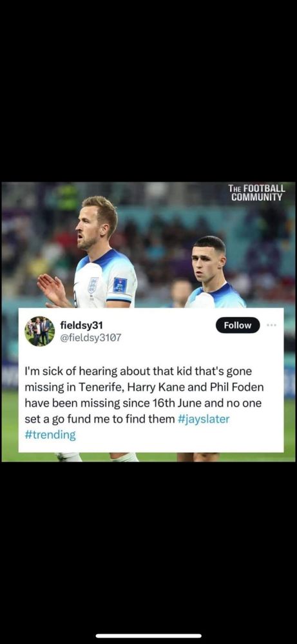Click the blue sleeve patch badge
The image size is (297, 644).
(120, 285)
